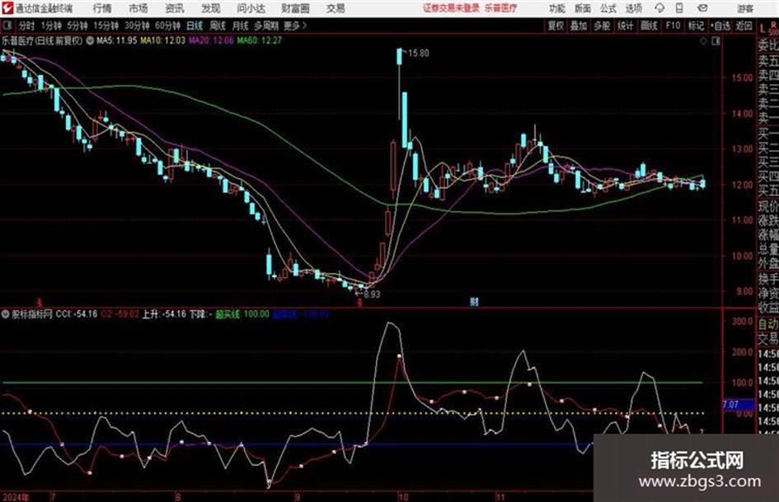Click the round icon before 股标指标网 indicator

point(6,314)
